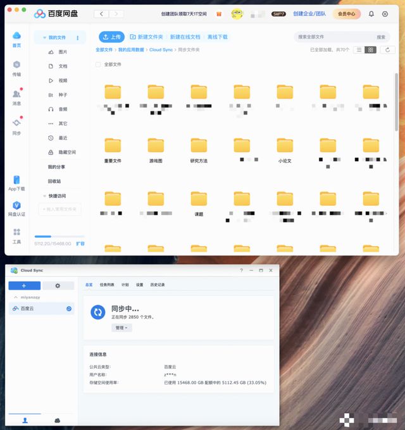The width and height of the screenshot is (405, 430).
Task: Click 创建企业/团队 link
Action: (x=309, y=14)
